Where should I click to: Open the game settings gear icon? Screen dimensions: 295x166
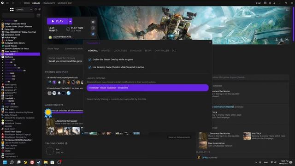(93, 22)
